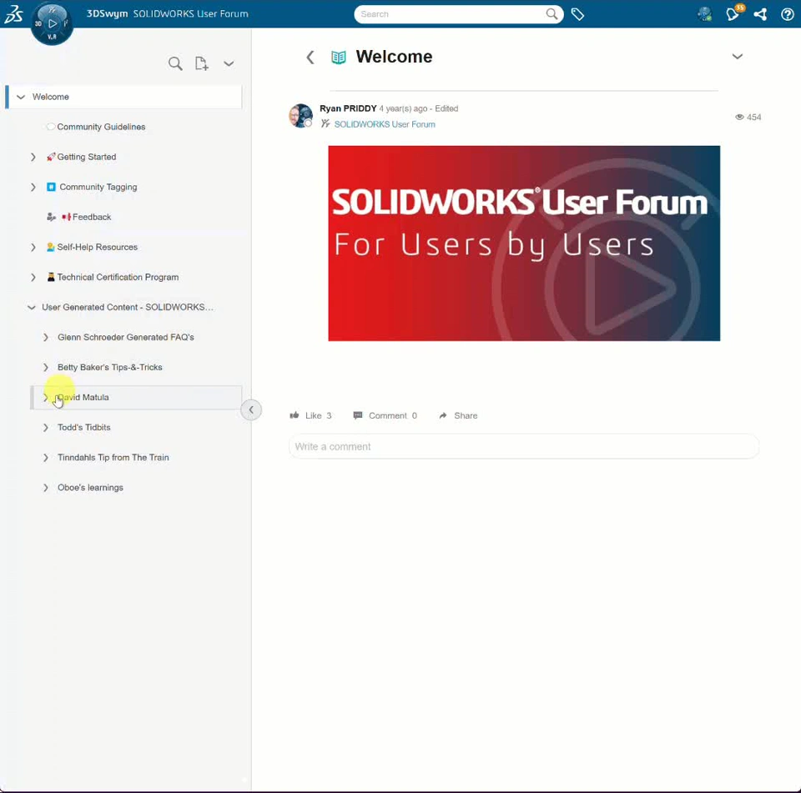
Task: Open Tinndahls Tip from The Train page
Action: (x=113, y=458)
